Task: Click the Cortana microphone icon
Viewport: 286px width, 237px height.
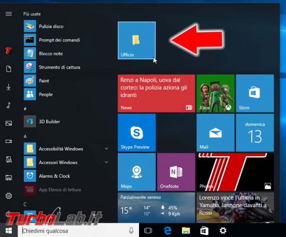Action: (131, 231)
